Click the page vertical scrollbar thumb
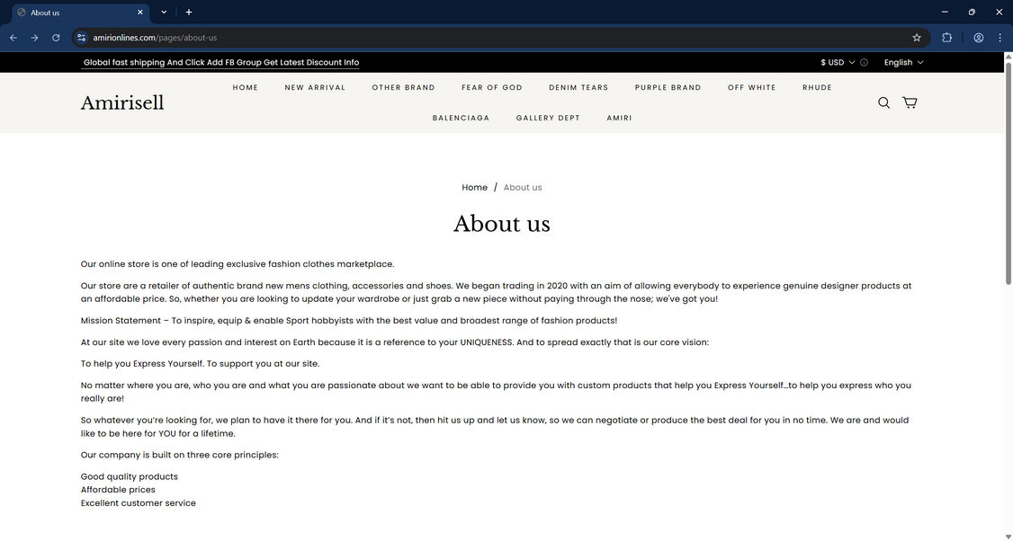The image size is (1013, 541). pos(1008,173)
